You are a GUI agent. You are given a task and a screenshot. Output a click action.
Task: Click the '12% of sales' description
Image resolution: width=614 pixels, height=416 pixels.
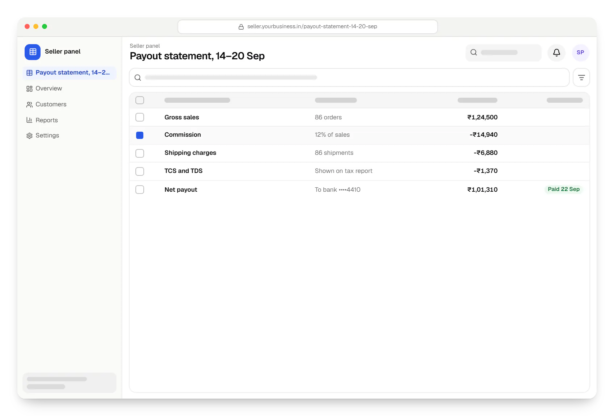point(332,135)
